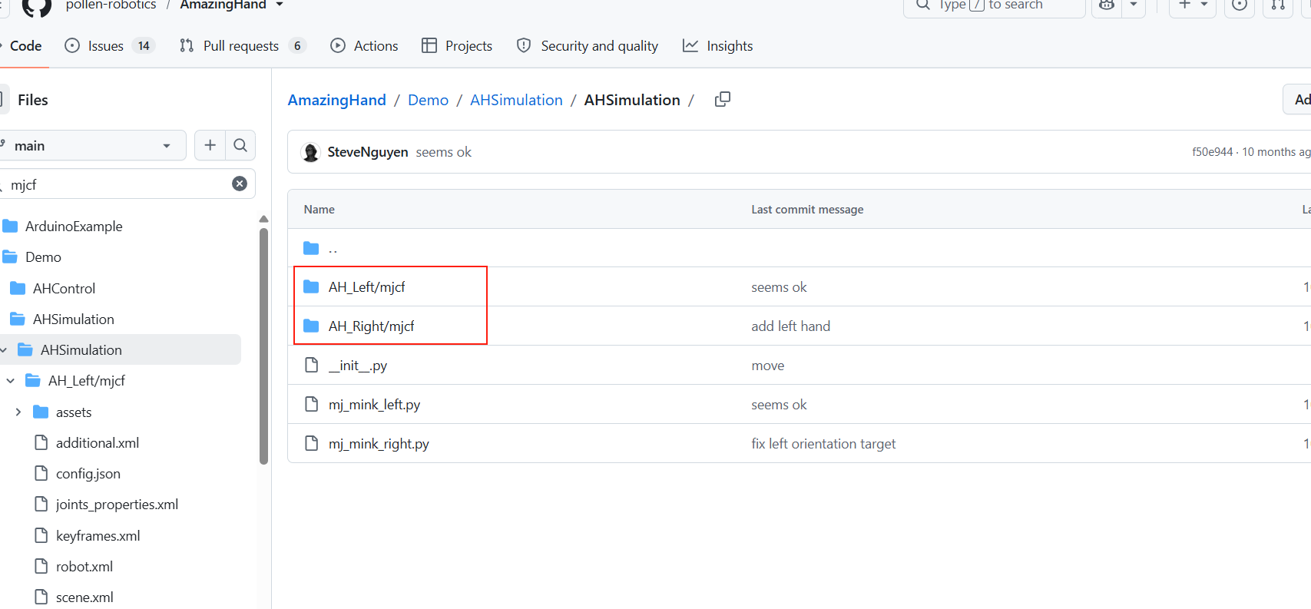Open AH_Left/mjcf folder in the file table
Viewport: 1311px width, 609px height.
tap(366, 287)
